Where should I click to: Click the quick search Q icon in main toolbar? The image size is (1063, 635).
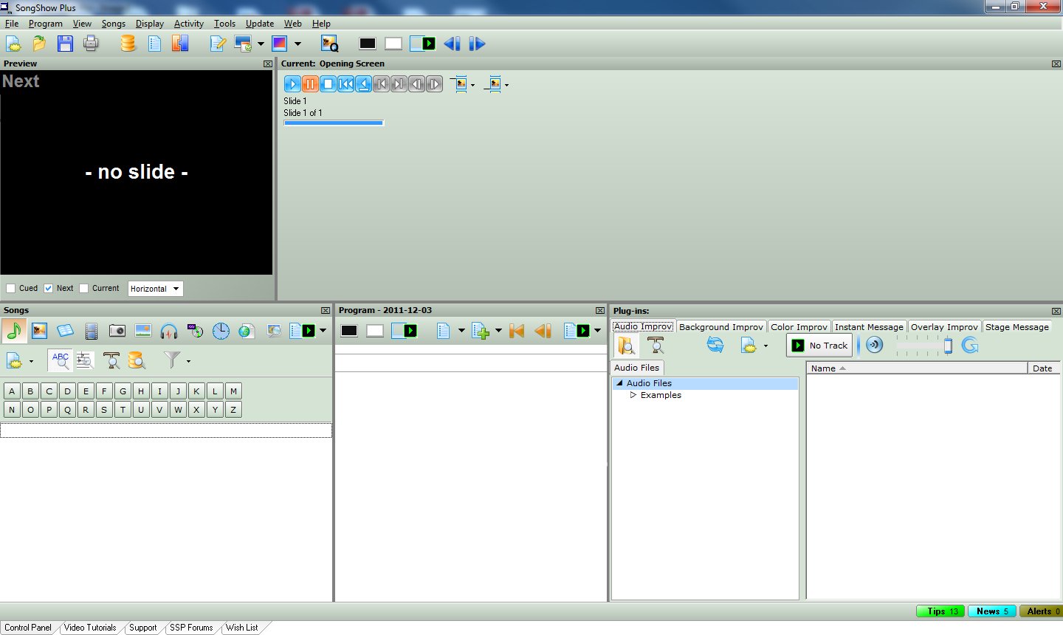[x=329, y=44]
